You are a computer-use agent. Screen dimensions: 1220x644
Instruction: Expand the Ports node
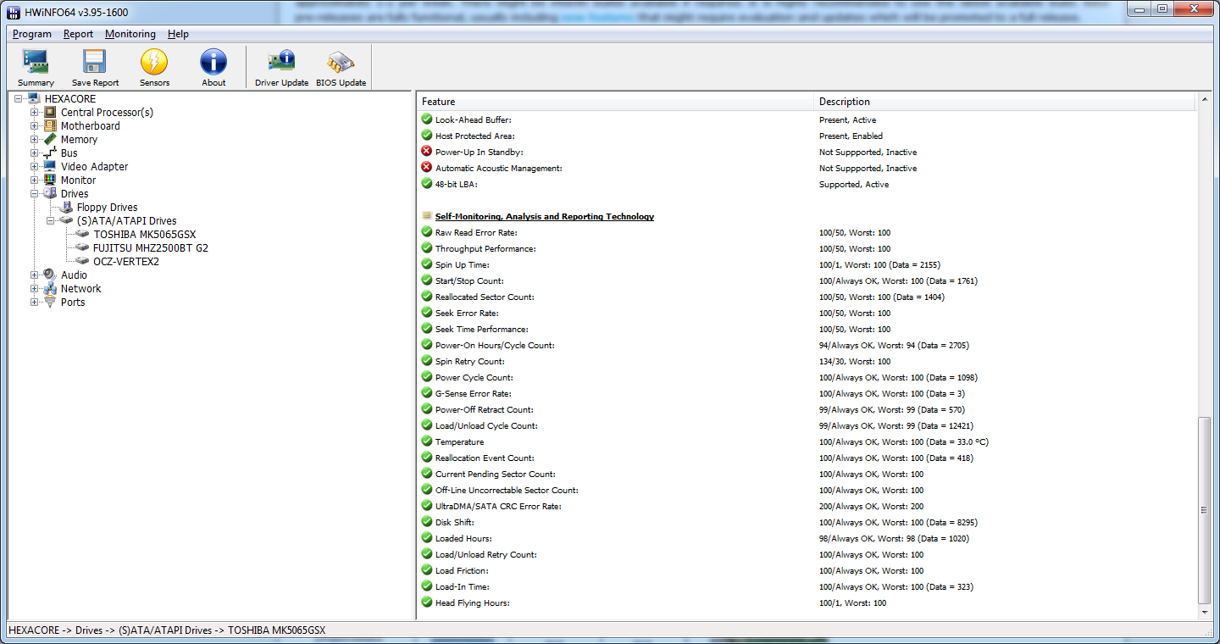coord(35,302)
